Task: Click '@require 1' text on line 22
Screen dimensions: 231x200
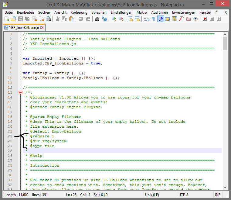Action: point(42,136)
